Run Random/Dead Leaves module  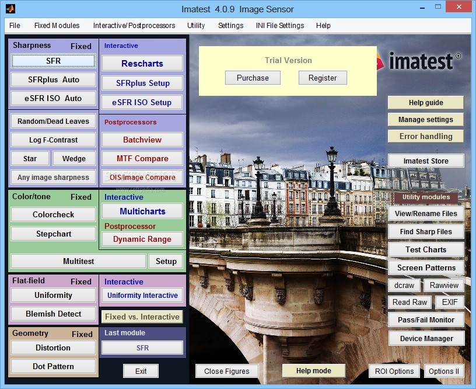54,121
